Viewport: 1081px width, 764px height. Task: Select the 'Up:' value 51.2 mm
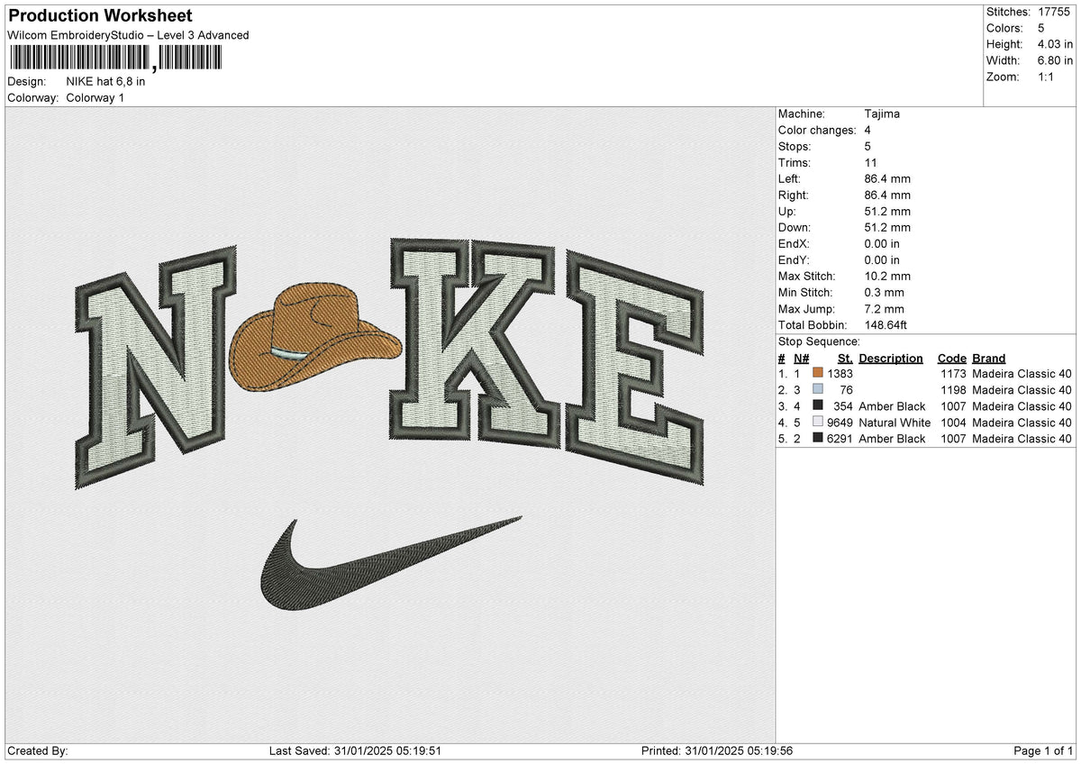[x=887, y=211]
